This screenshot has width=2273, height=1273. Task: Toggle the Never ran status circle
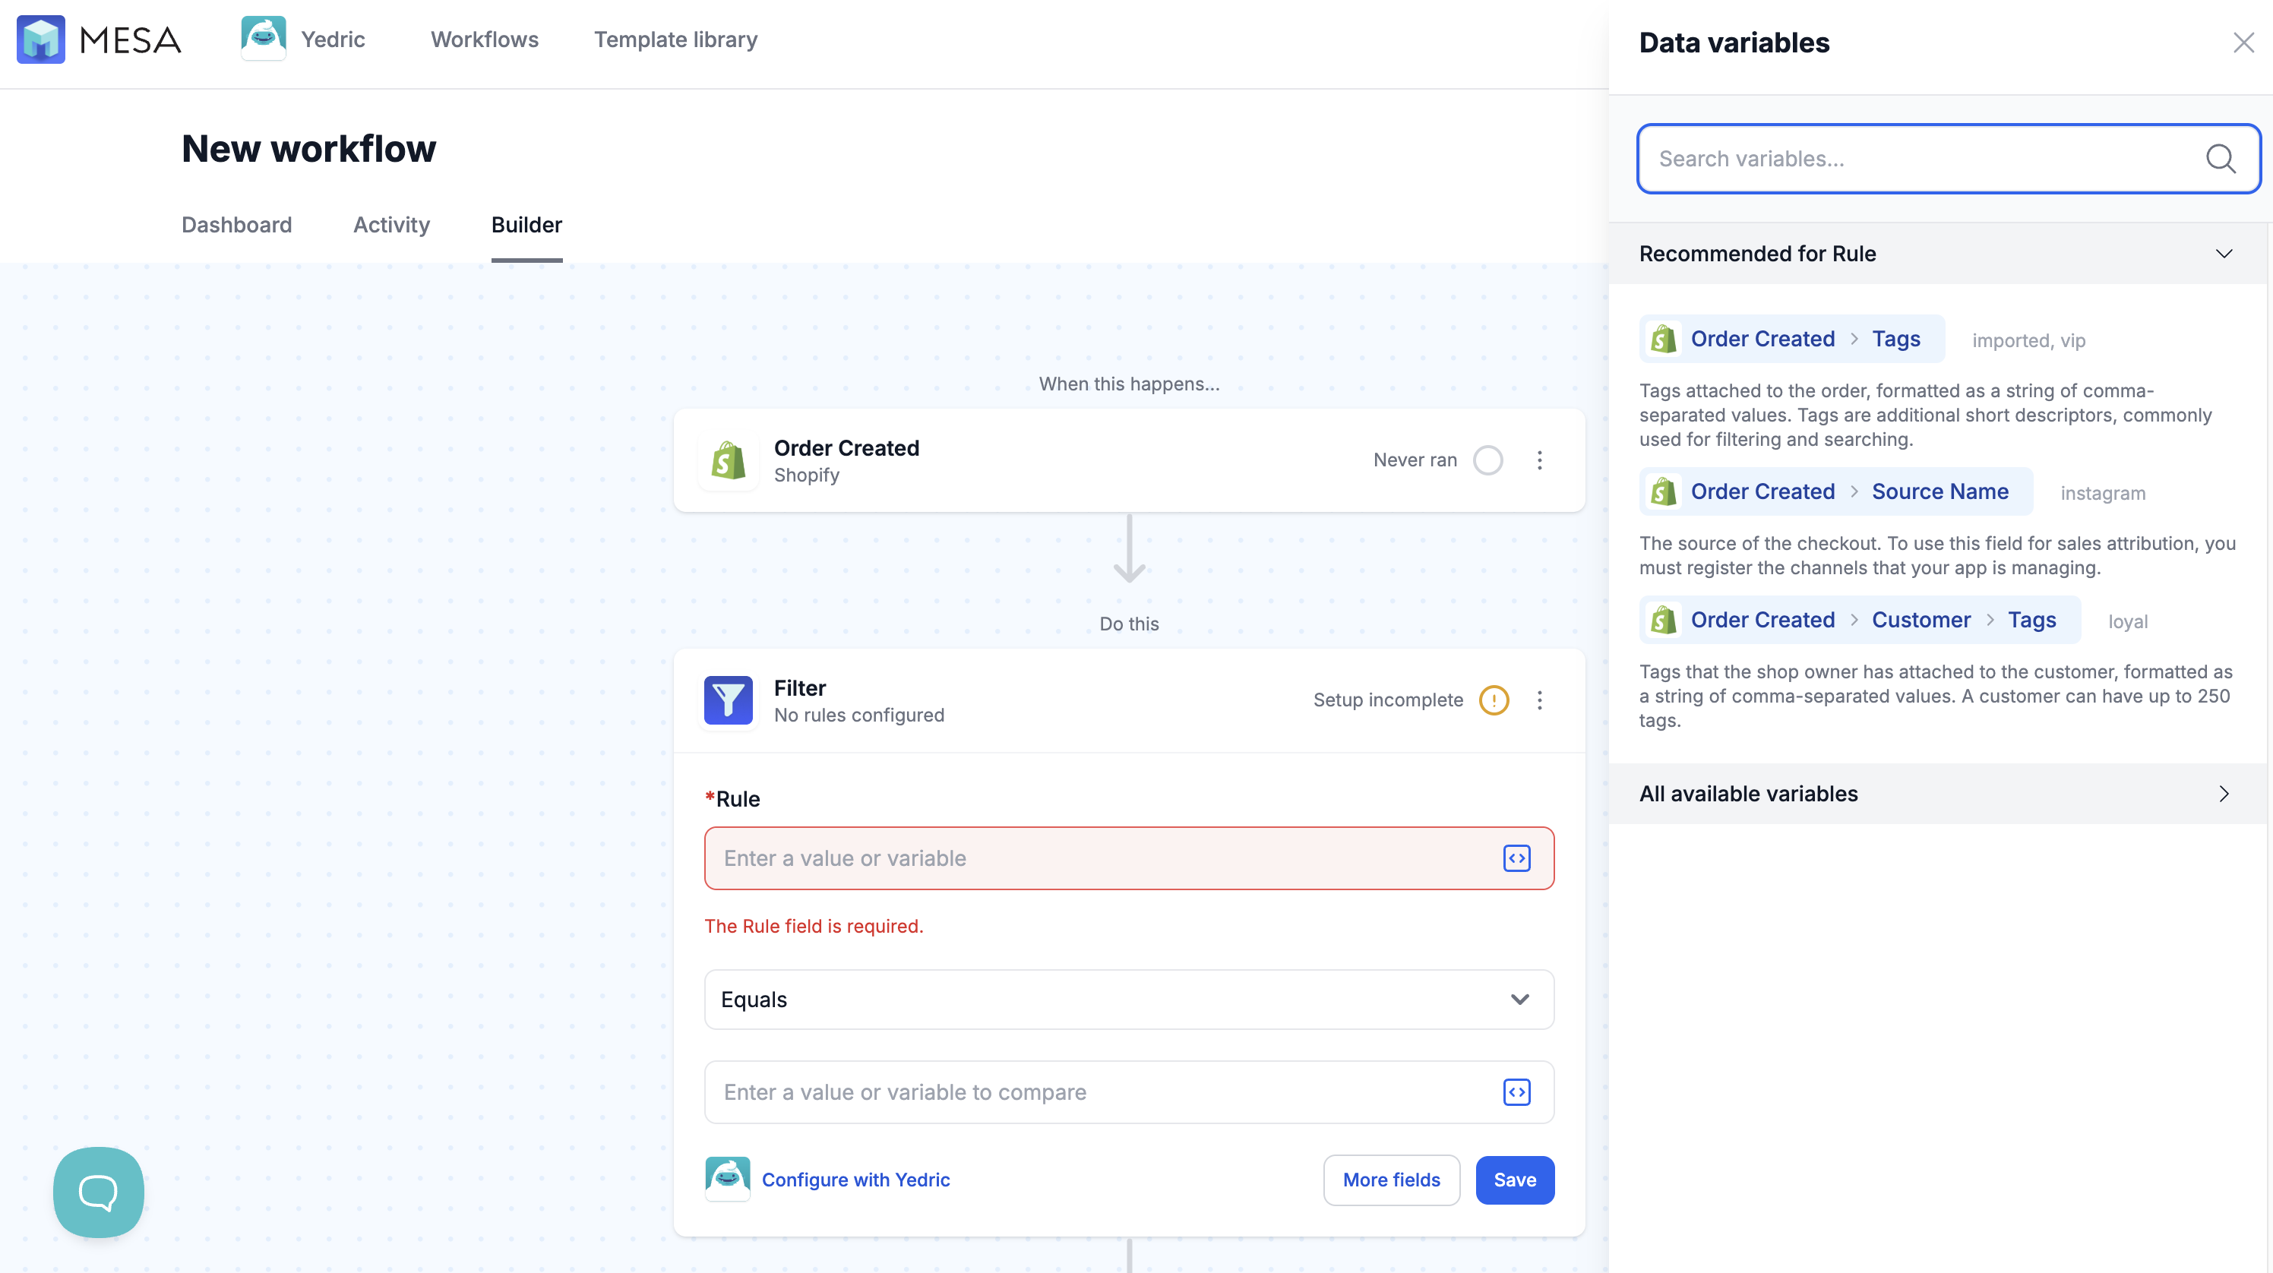(x=1487, y=460)
